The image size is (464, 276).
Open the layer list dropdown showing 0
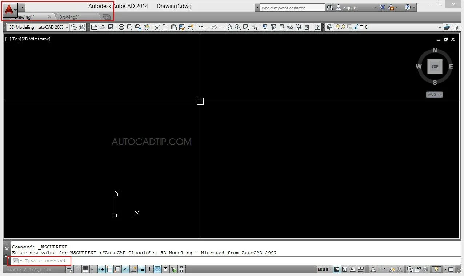440,27
